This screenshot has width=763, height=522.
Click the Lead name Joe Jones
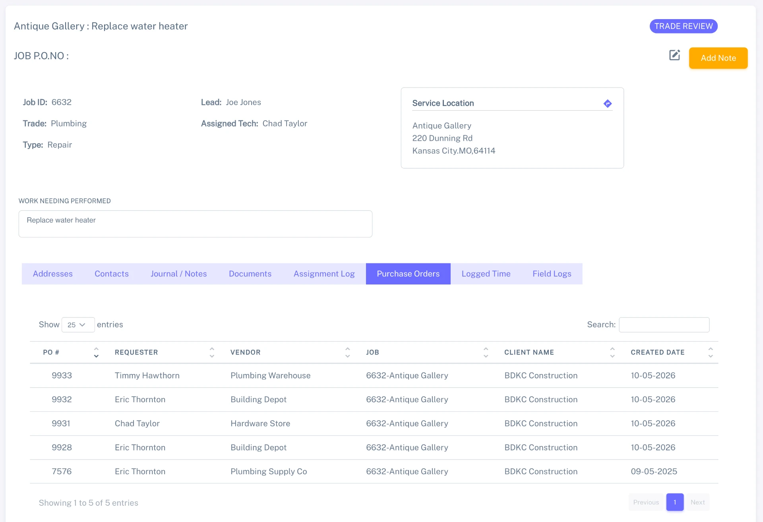tap(243, 102)
